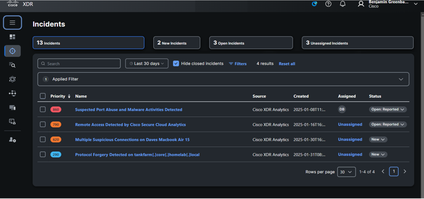Viewport: 424px width, 199px height.
Task: Switch to the 2 New Incidents tab
Action: (x=177, y=42)
